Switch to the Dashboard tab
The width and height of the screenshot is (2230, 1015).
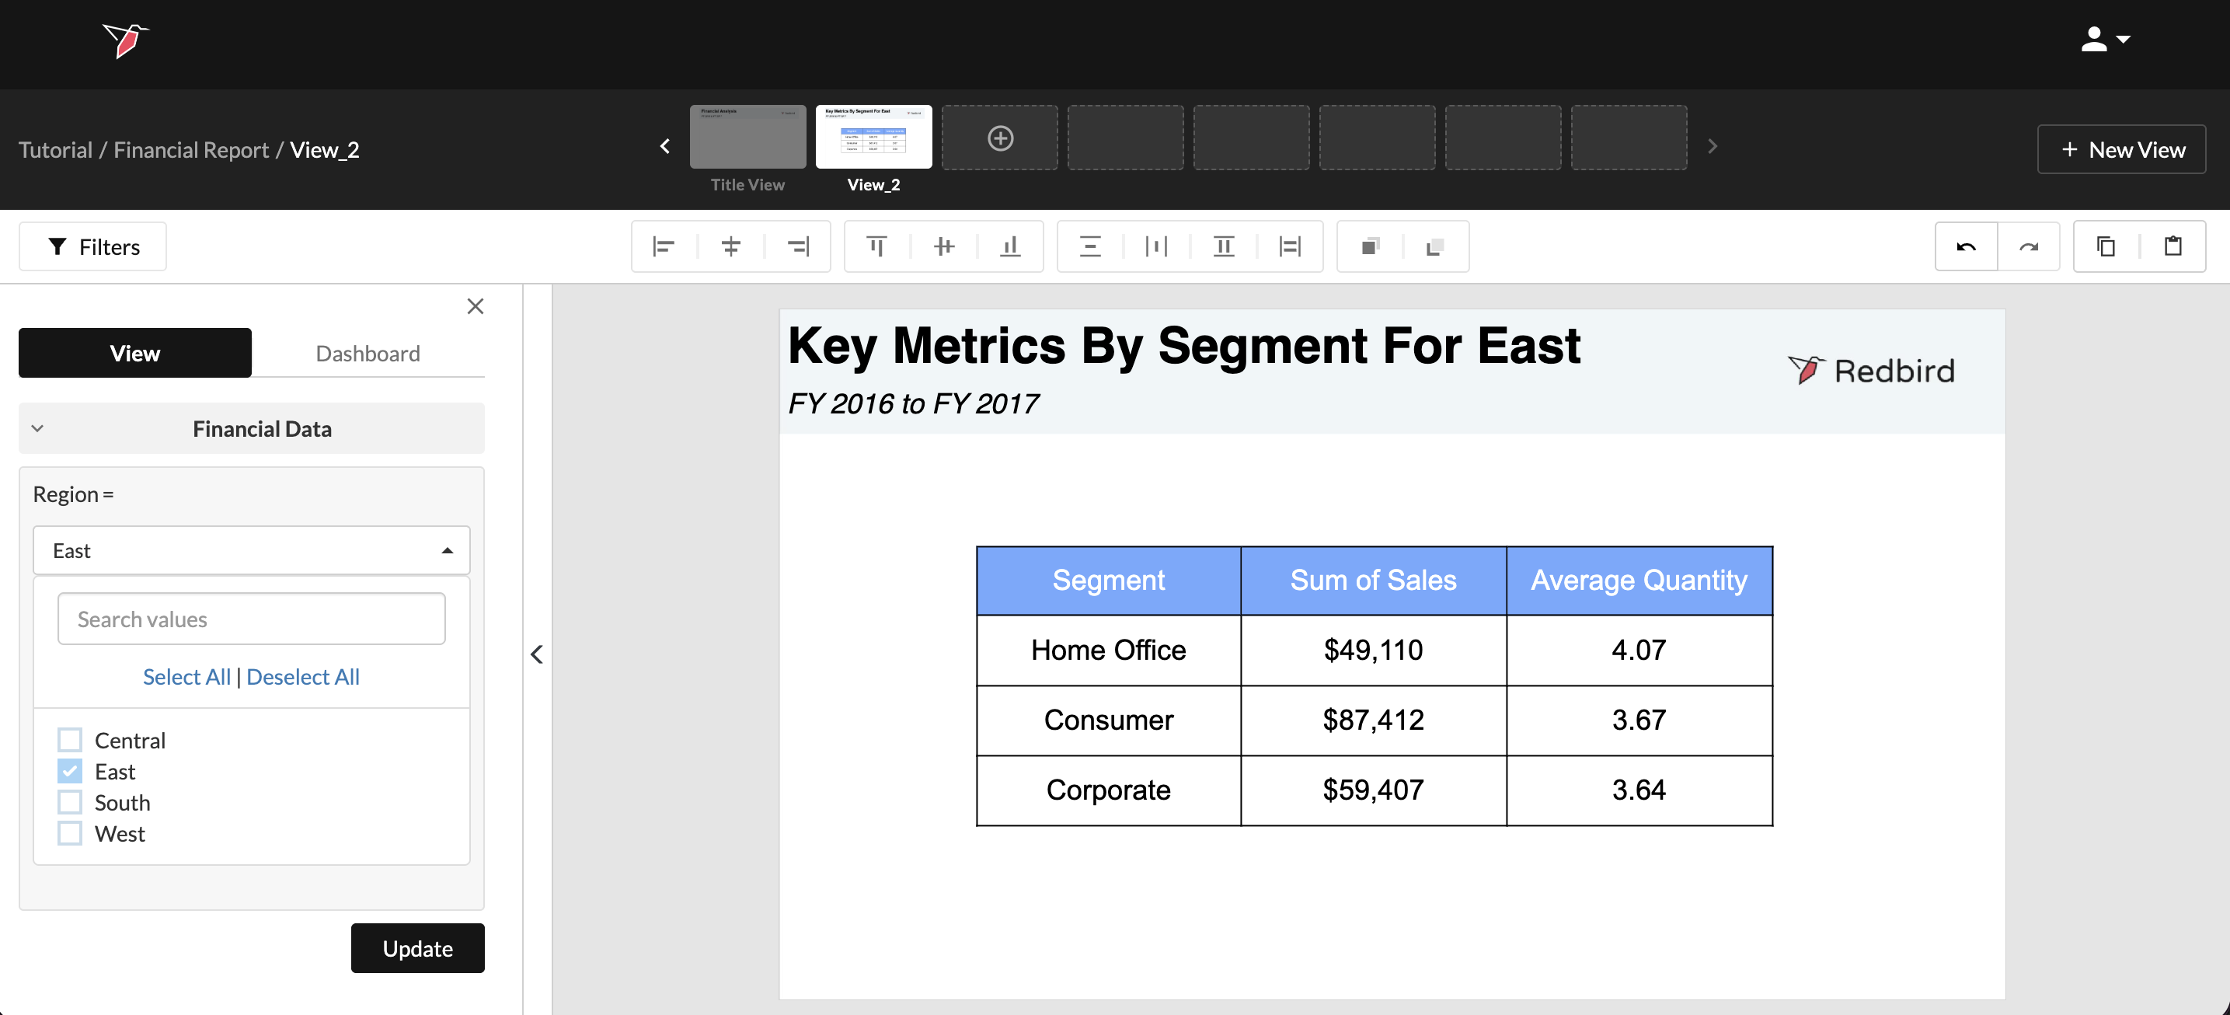pos(368,354)
